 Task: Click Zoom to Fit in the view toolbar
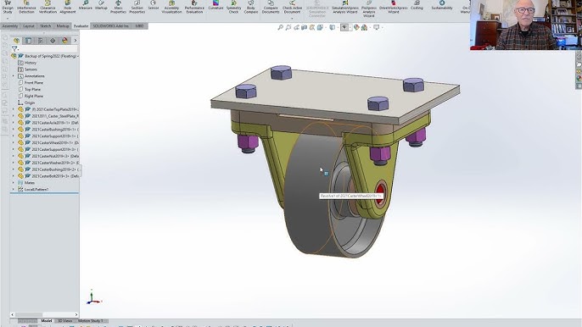pyautogui.click(x=280, y=27)
